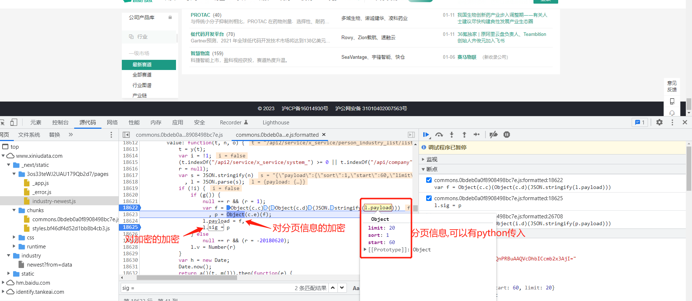Click the mobile app icon below feedback
The height and width of the screenshot is (301, 692).
(x=672, y=102)
